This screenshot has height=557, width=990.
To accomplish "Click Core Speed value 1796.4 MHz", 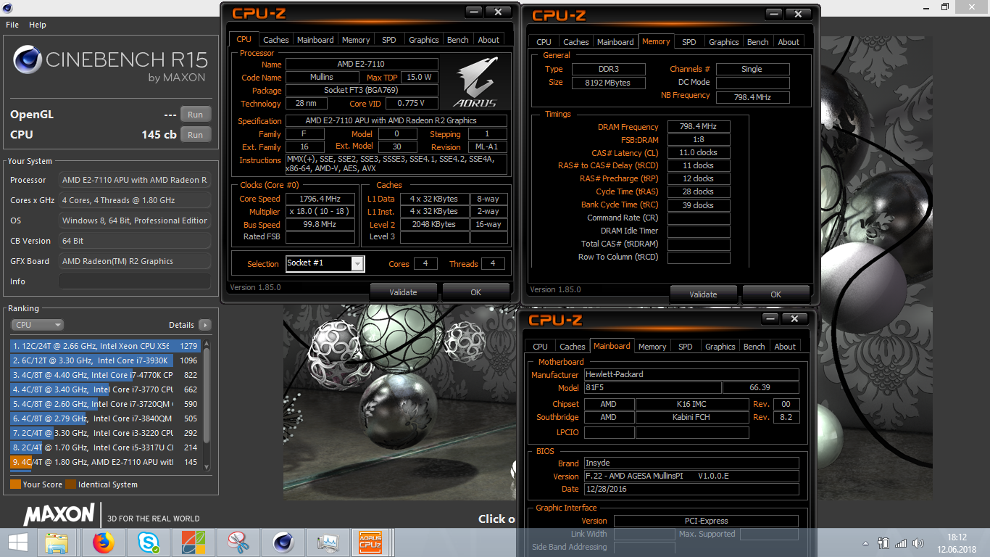I will click(x=320, y=199).
